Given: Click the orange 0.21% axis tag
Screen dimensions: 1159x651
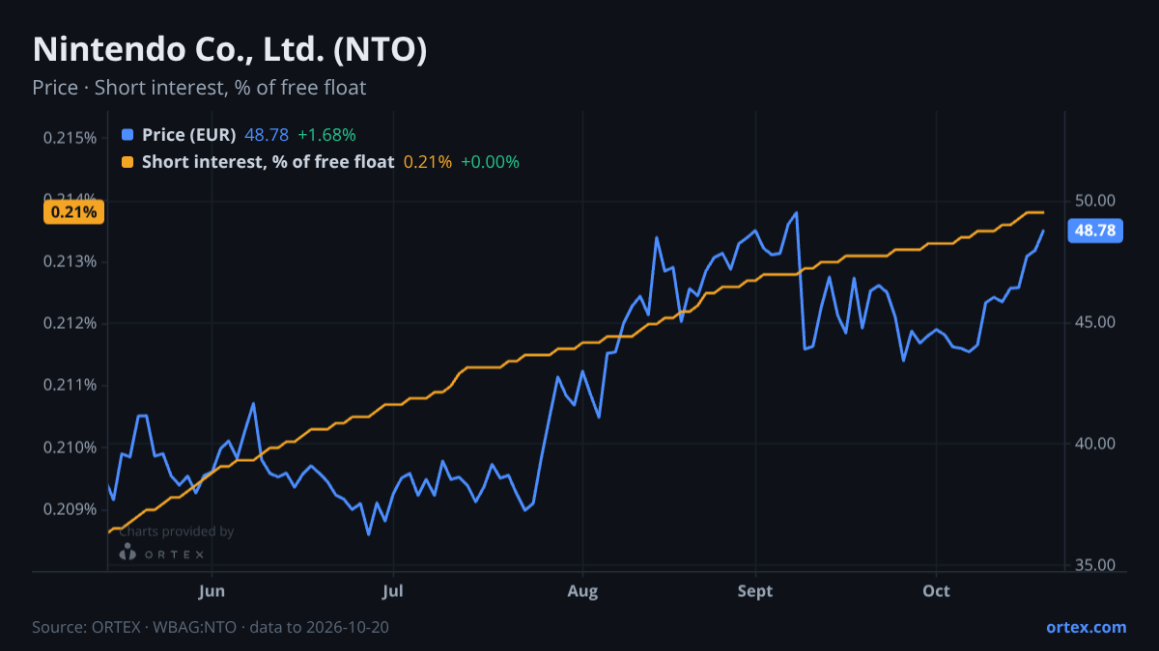Looking at the screenshot, I should click(x=73, y=212).
